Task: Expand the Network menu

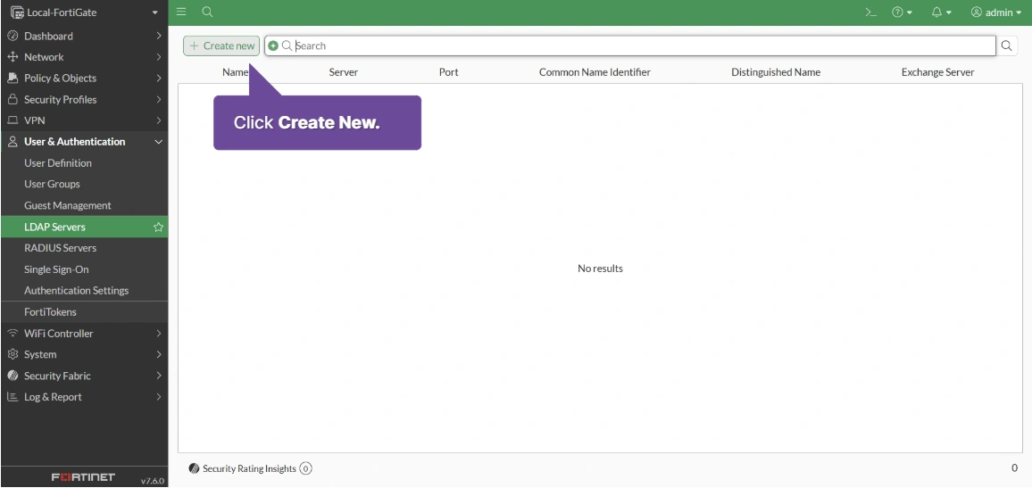Action: point(84,57)
